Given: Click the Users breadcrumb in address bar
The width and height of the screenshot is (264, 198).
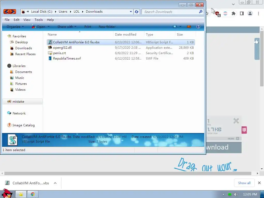Looking at the screenshot, I should 63,12.
